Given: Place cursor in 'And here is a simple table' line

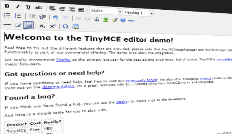Looking at the screenshot, I should (x=56, y=113).
